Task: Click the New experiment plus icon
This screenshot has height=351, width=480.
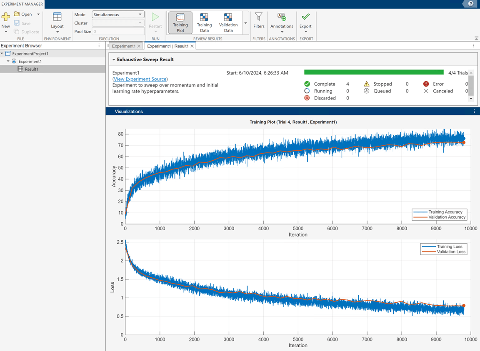Action: tap(6, 17)
